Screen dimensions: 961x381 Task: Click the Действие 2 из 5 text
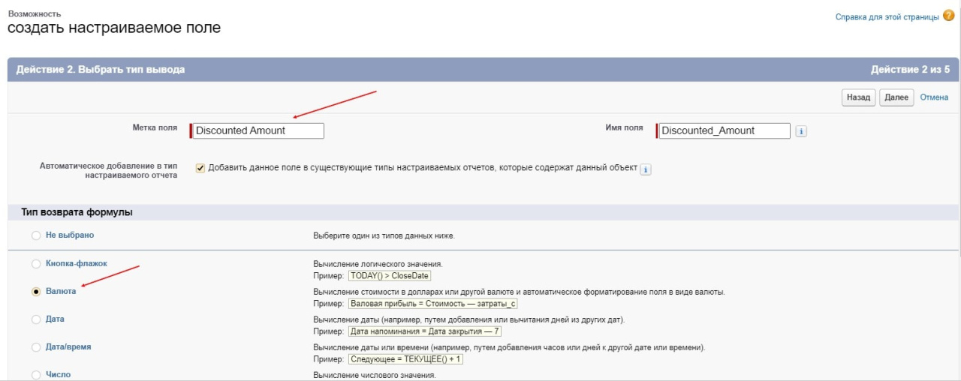pos(910,70)
